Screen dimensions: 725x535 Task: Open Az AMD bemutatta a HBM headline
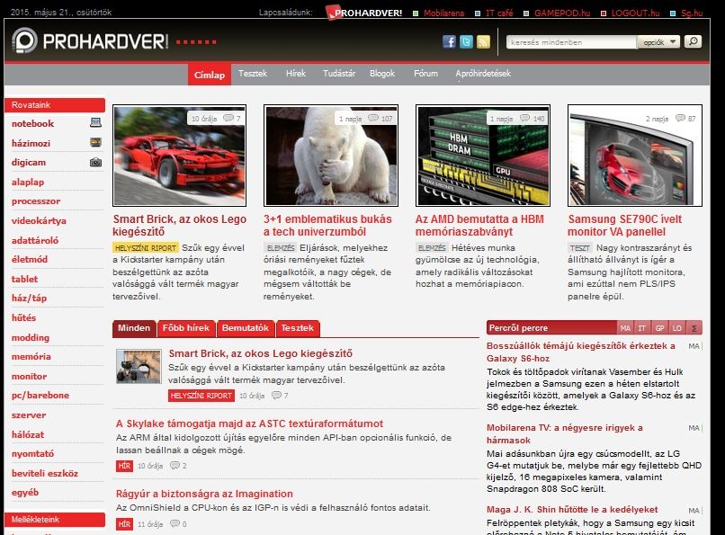[479, 225]
